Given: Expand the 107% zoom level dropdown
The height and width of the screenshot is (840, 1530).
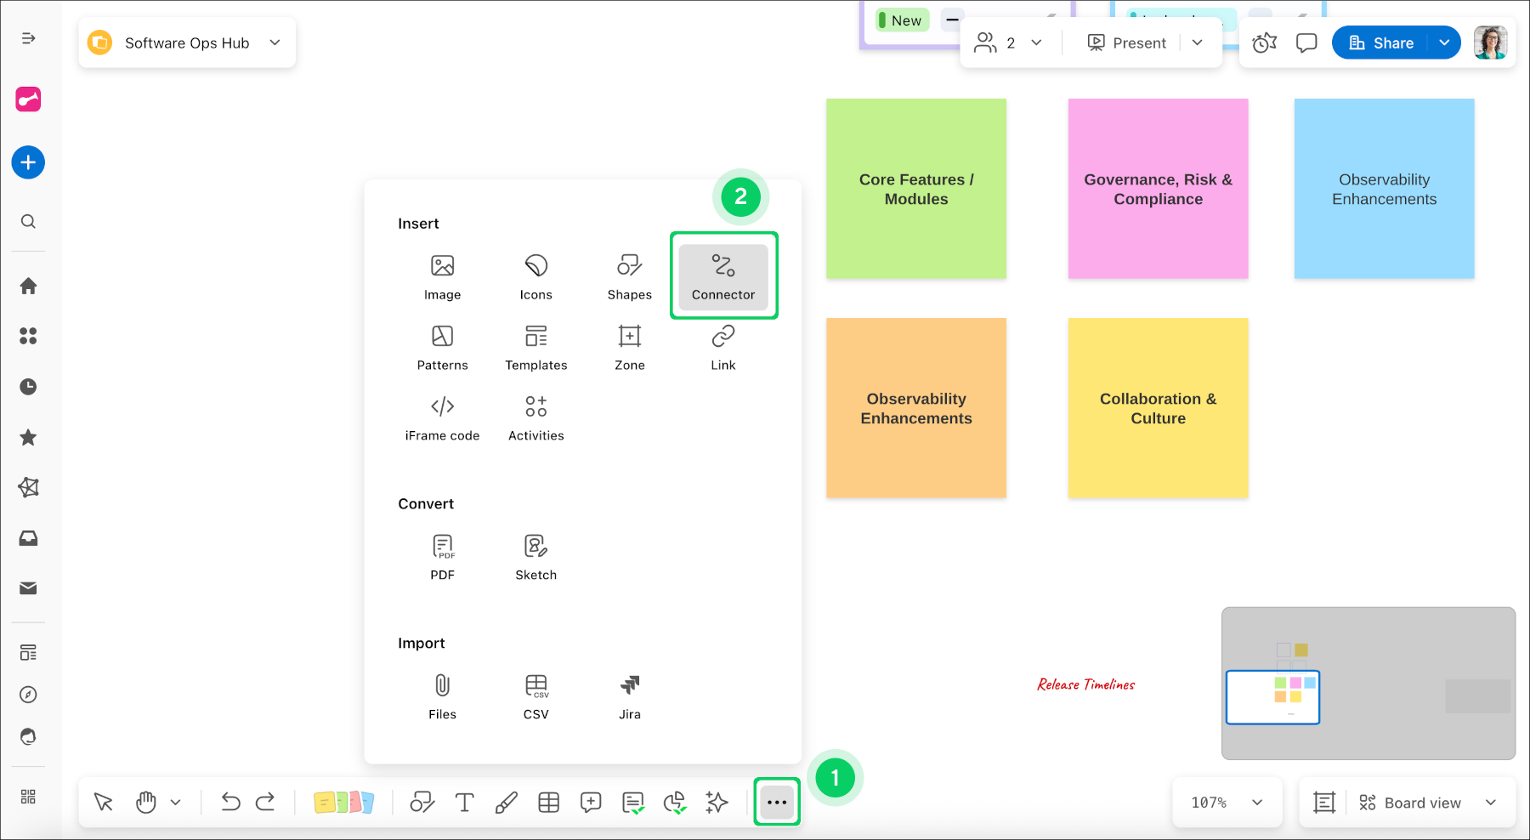Looking at the screenshot, I should coord(1256,803).
